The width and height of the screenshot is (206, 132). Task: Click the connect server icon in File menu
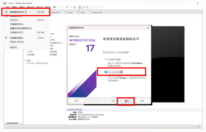pos(6,38)
